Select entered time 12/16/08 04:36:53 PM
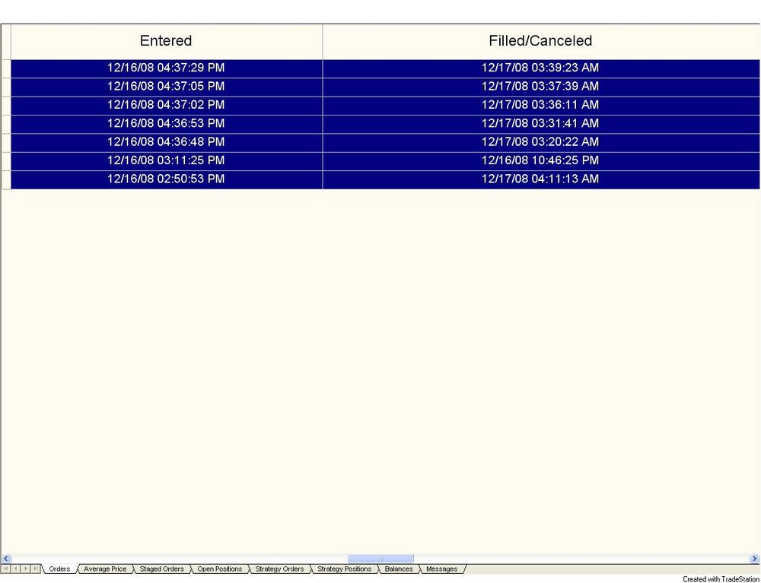Image resolution: width=761 pixels, height=583 pixels. 166,124
